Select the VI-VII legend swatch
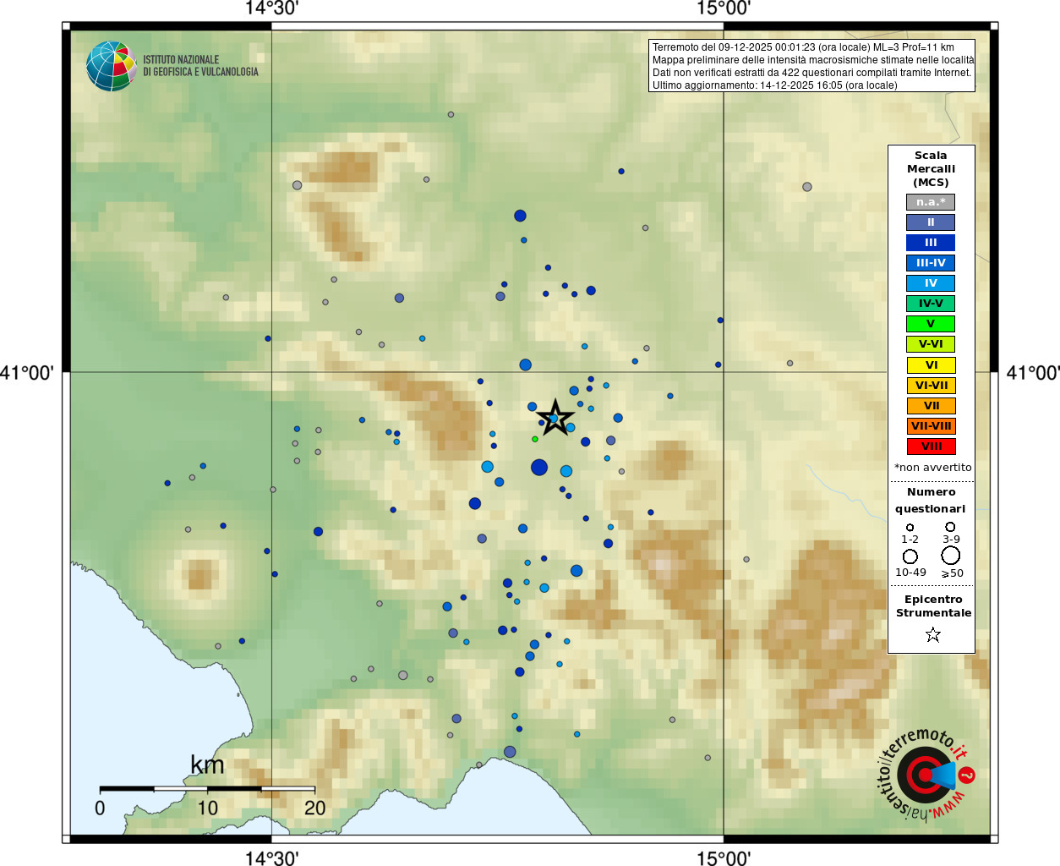The image size is (1060, 866). (x=931, y=386)
